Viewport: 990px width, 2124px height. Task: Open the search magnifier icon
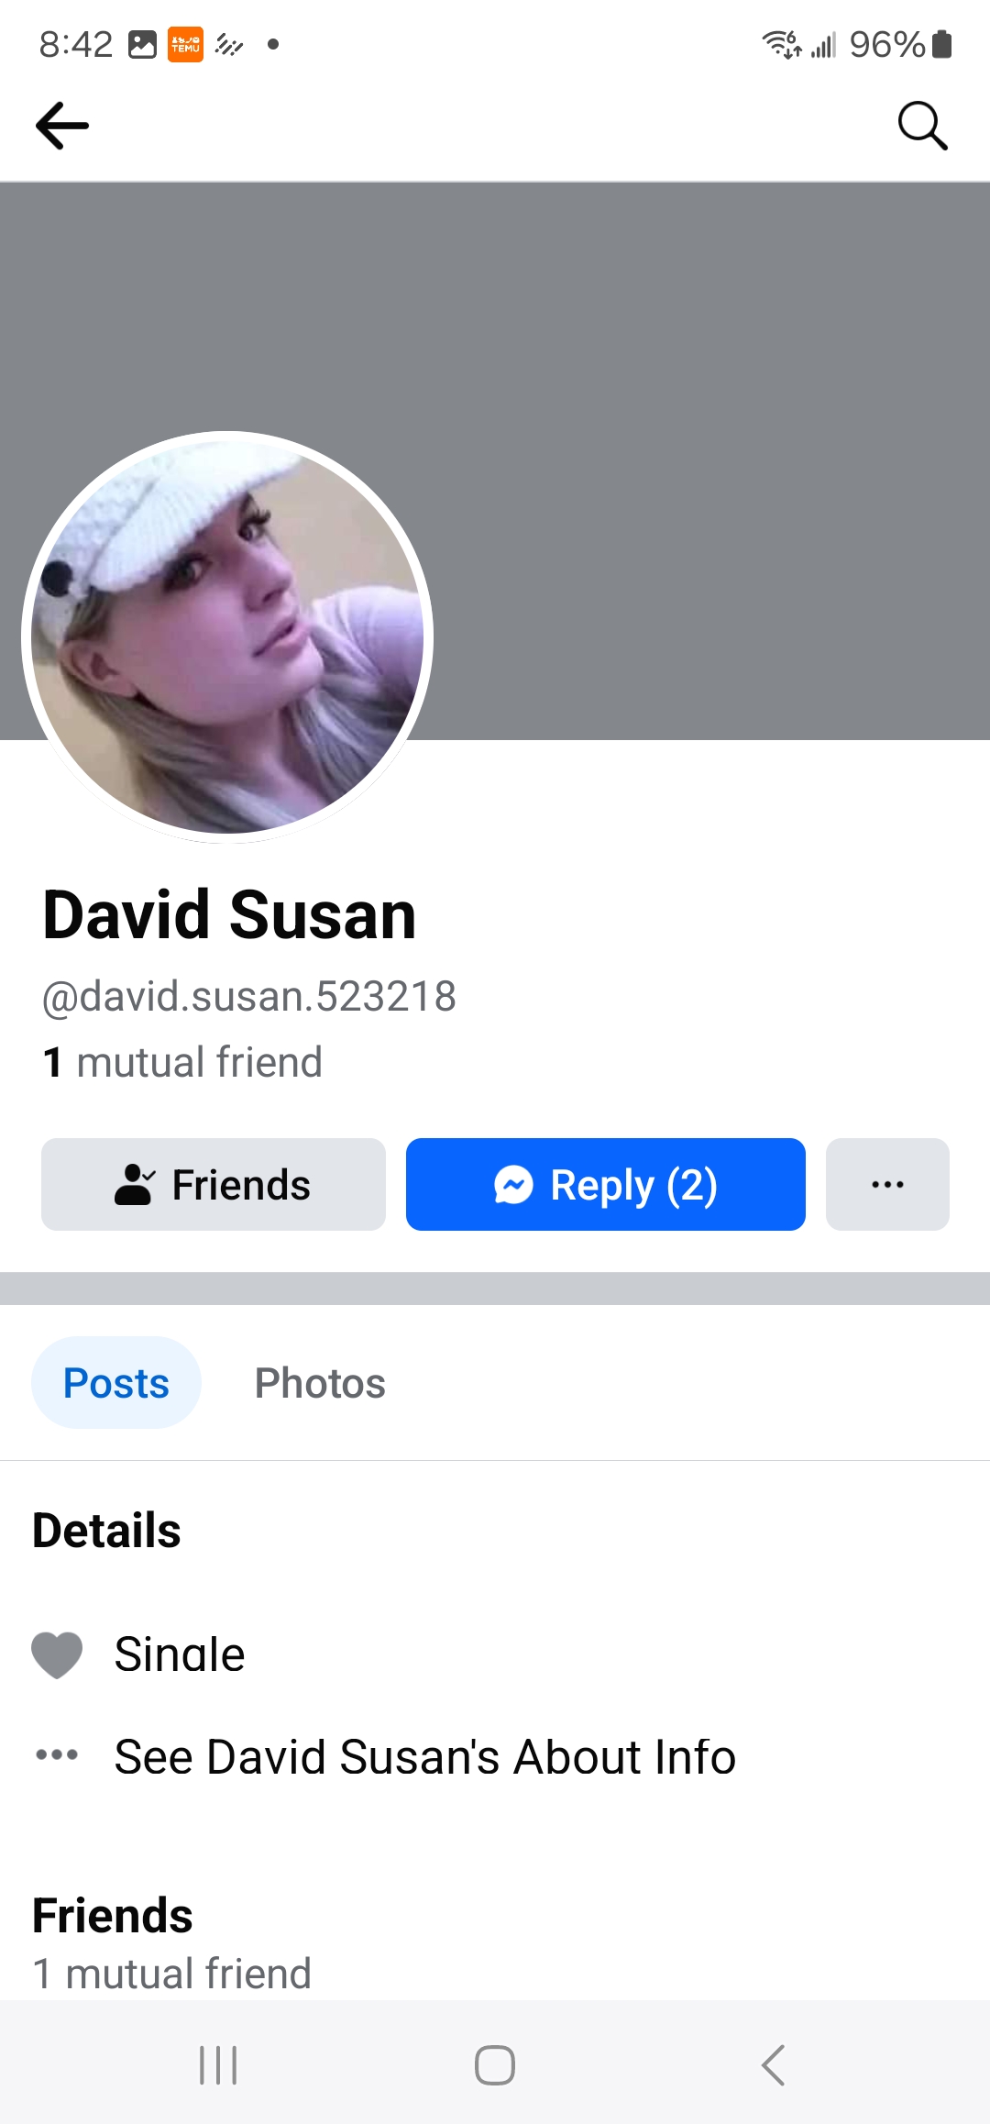click(922, 126)
